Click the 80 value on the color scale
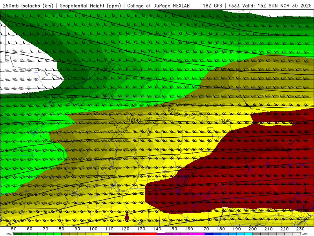 point(61,229)
